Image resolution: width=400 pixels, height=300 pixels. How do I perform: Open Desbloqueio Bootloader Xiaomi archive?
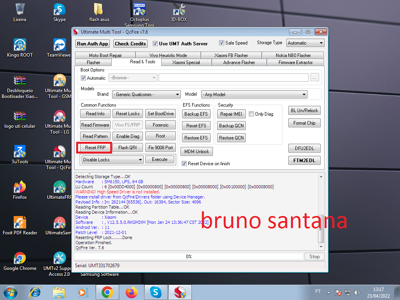tap(20, 87)
